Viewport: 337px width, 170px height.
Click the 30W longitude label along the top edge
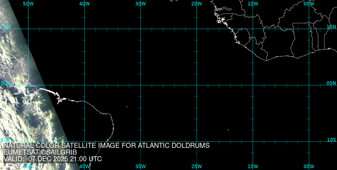(x=141, y=4)
